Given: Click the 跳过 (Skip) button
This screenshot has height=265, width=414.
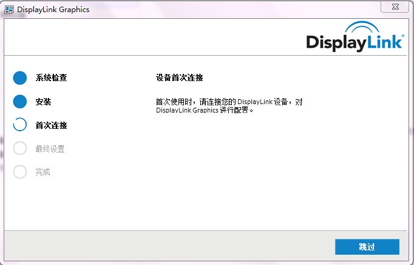Looking at the screenshot, I should (x=367, y=247).
